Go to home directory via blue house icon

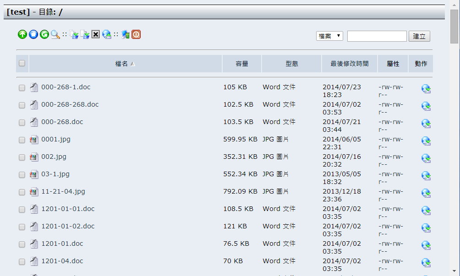click(x=33, y=34)
